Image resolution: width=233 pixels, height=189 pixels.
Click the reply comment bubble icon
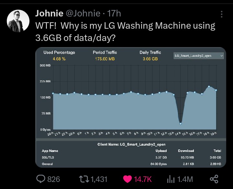coord(41,179)
